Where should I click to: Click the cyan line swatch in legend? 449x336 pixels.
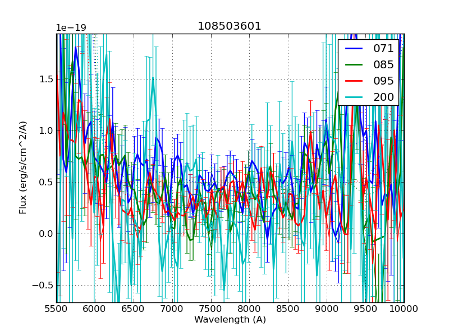[x=354, y=97]
